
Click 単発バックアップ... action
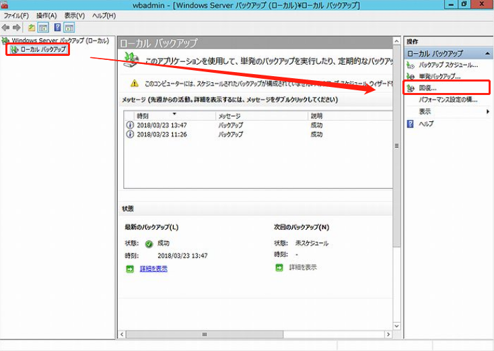pyautogui.click(x=439, y=76)
